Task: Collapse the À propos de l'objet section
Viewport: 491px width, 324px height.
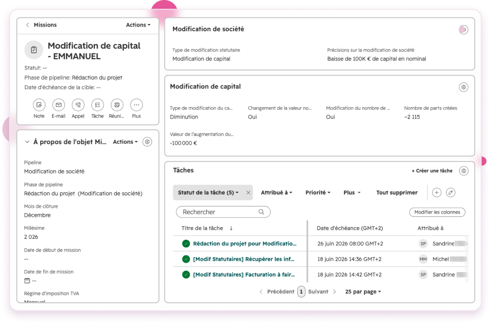Action: click(x=27, y=142)
